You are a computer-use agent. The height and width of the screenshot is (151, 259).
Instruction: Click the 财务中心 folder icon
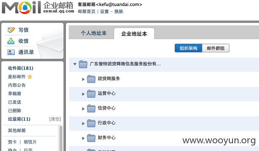coord(91,138)
